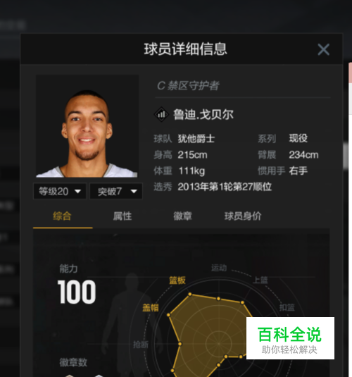
Task: Click the player portrait thumbnail
Action: point(87,126)
